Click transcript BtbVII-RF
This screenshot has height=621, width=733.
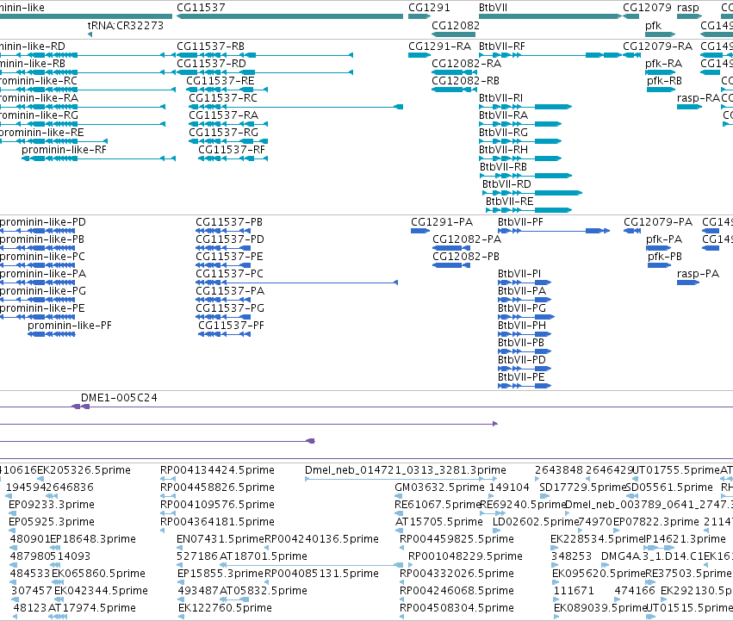tap(502, 47)
